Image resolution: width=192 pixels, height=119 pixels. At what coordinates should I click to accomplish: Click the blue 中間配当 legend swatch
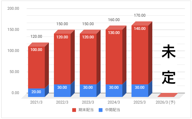coord(101,110)
